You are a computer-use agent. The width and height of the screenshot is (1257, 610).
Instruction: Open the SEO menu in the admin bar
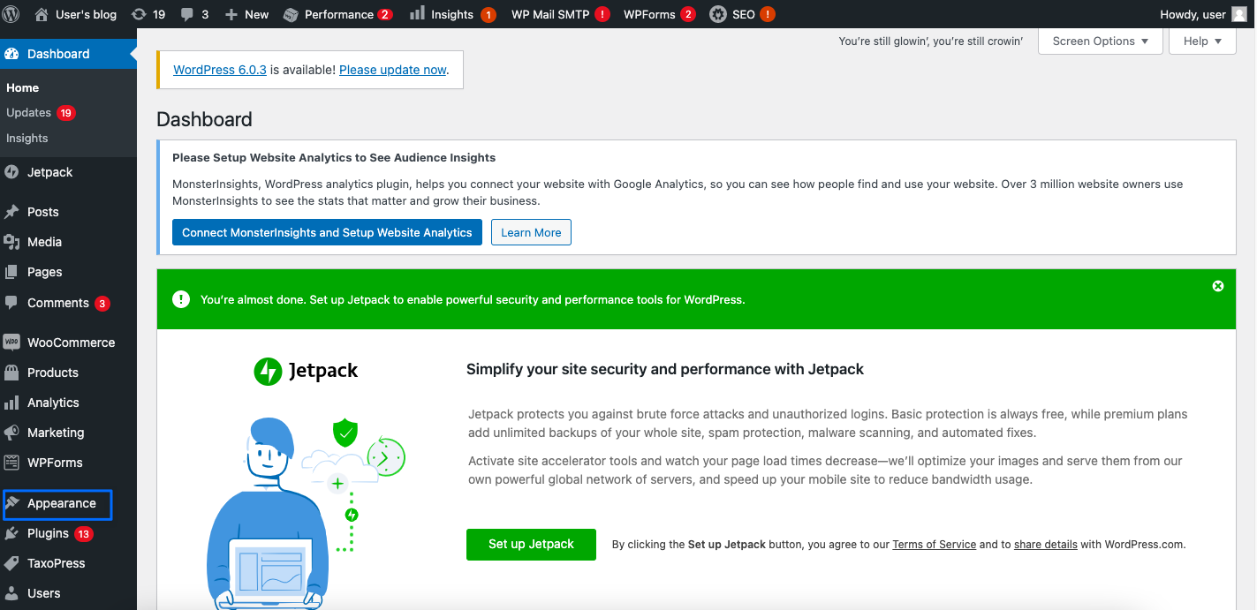click(742, 14)
